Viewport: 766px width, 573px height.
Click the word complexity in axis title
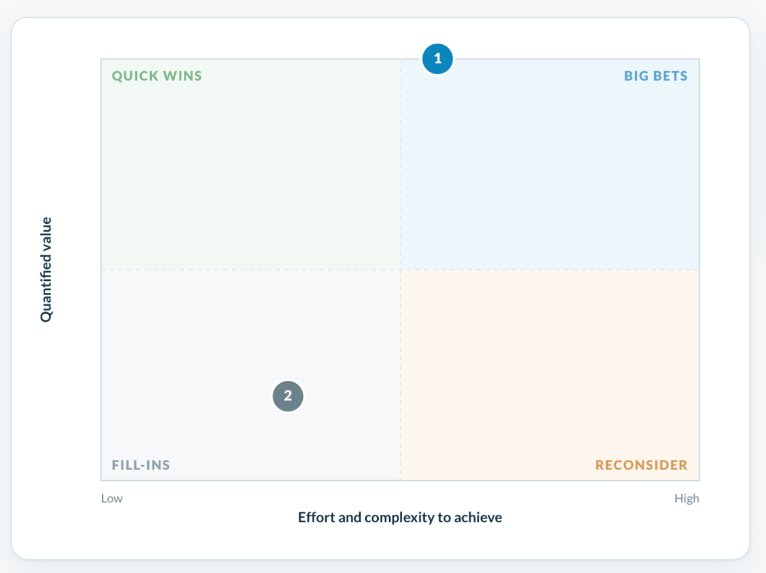point(399,517)
